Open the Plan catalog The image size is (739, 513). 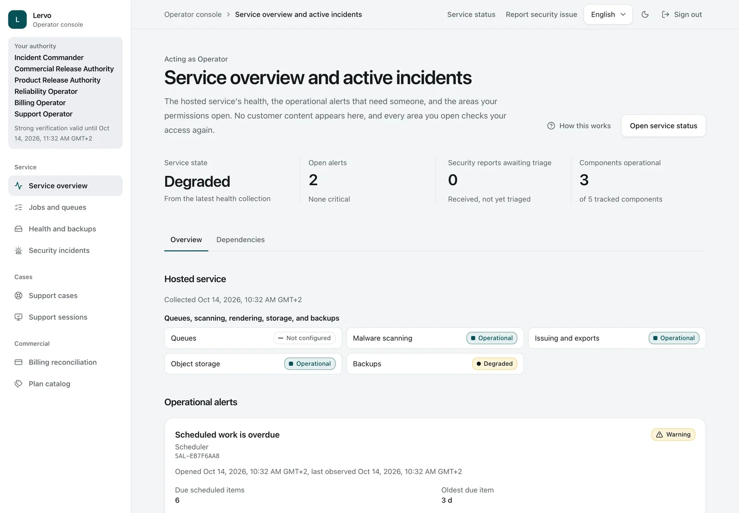pyautogui.click(x=65, y=384)
